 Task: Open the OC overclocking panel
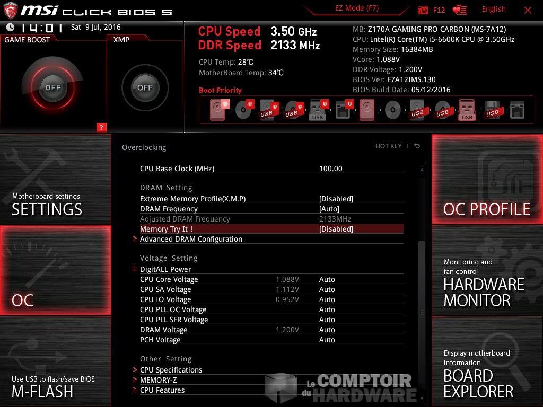pyautogui.click(x=55, y=270)
